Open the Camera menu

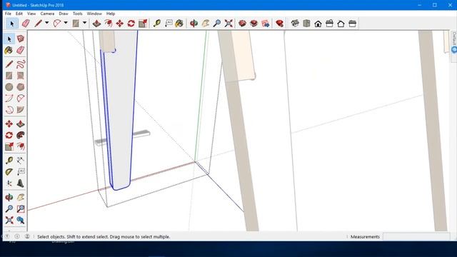point(47,14)
